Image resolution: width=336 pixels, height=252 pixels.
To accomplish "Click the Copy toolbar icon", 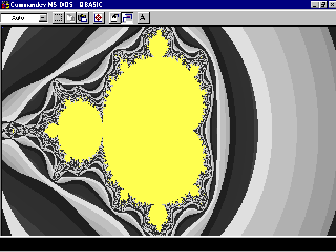I will click(x=70, y=18).
